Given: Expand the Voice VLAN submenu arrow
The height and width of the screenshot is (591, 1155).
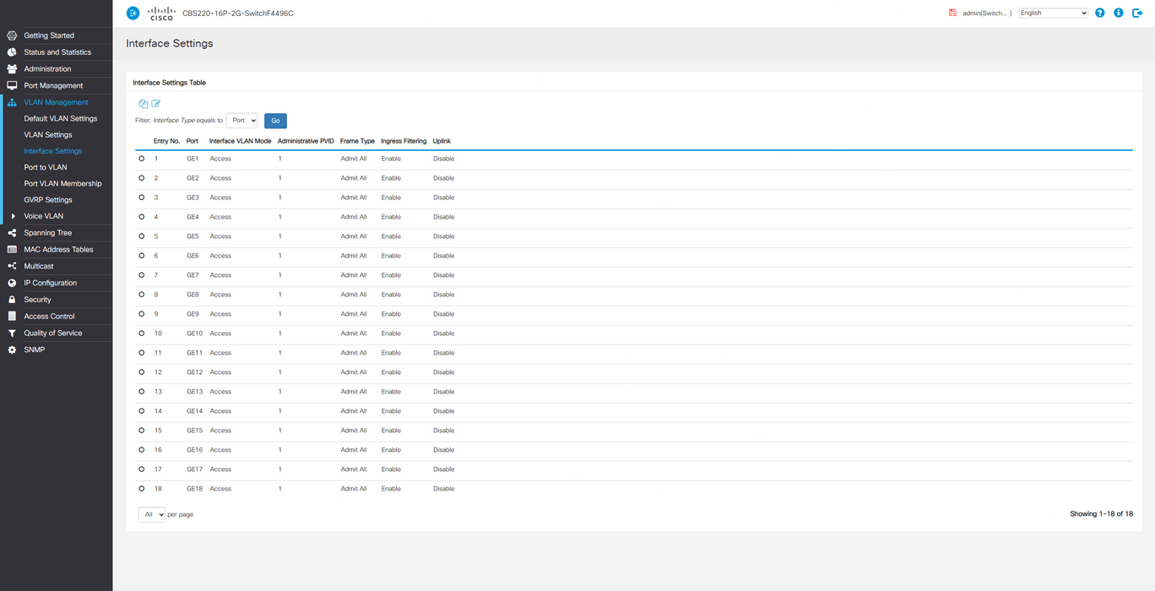Looking at the screenshot, I should pyautogui.click(x=13, y=216).
